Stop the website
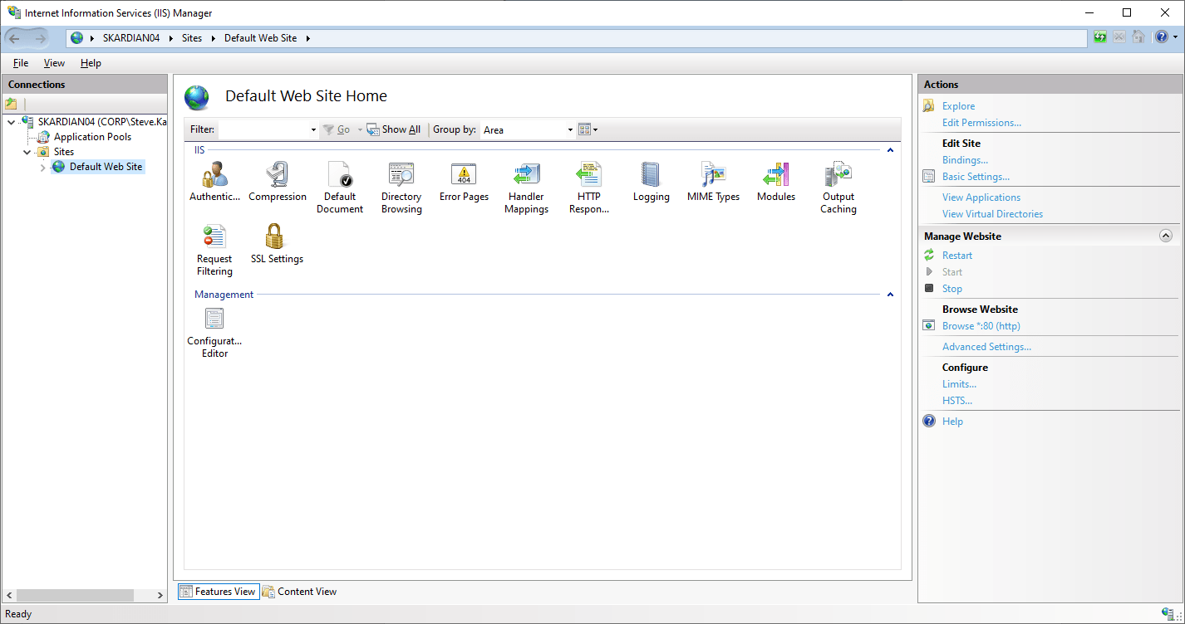 click(x=952, y=289)
